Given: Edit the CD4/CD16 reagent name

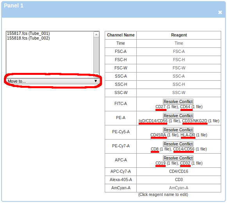Looking at the screenshot, I should pyautogui.click(x=179, y=171).
